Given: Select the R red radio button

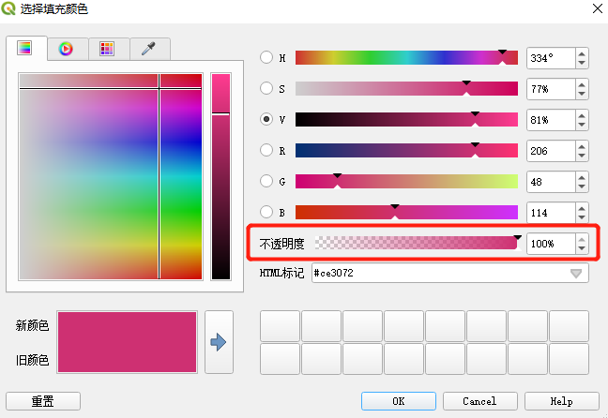Looking at the screenshot, I should click(266, 150).
